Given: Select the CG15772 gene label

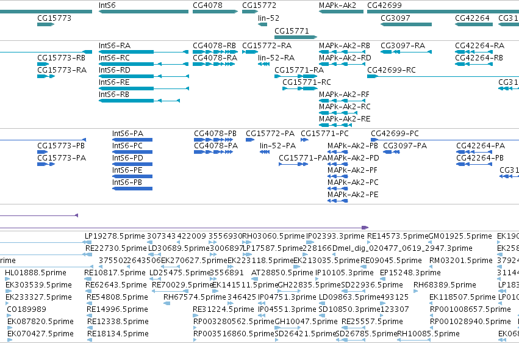Looking at the screenshot, I should [259, 5].
